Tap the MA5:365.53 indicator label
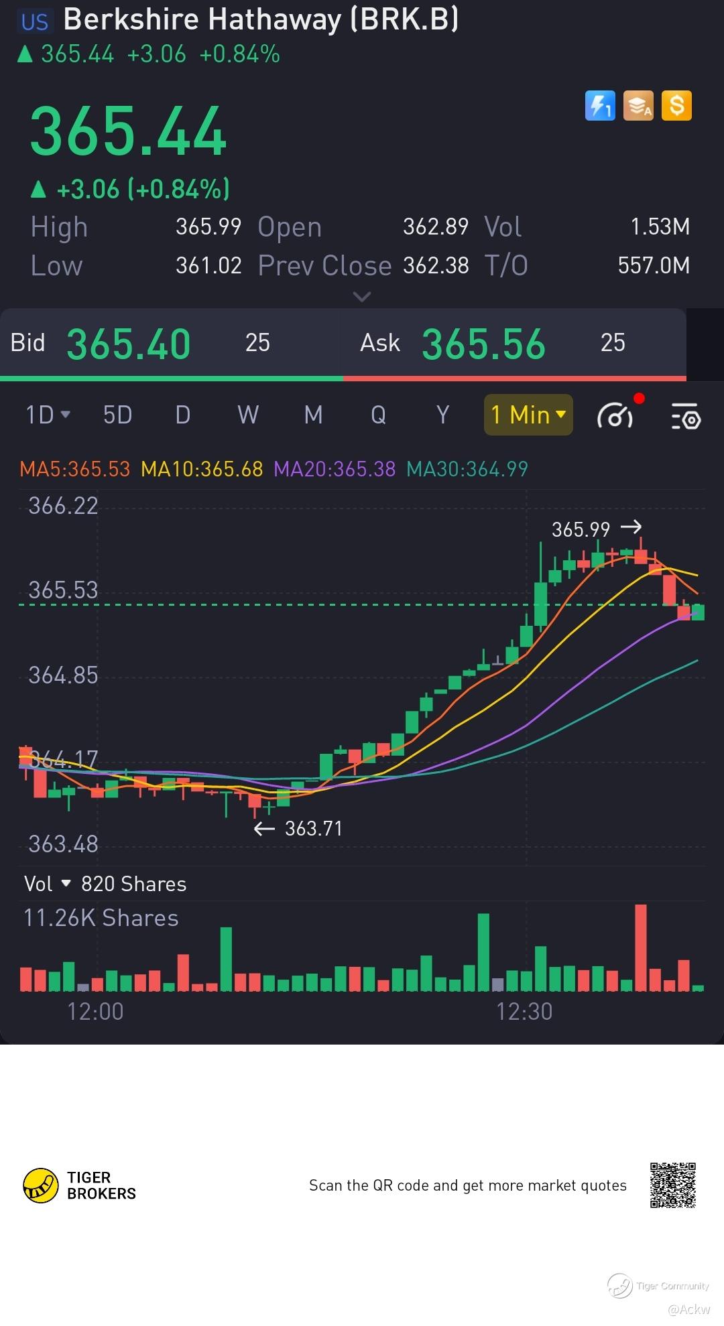Screen dimensions: 724x1326 [x=75, y=468]
